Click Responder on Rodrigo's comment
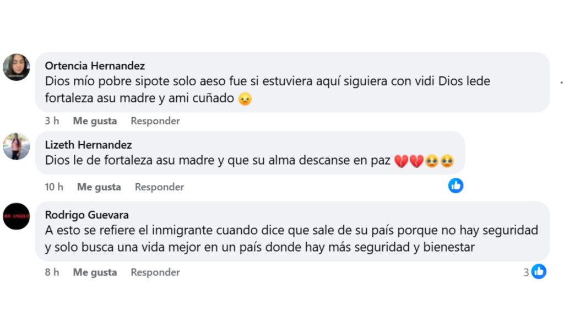564x317 pixels. click(155, 272)
